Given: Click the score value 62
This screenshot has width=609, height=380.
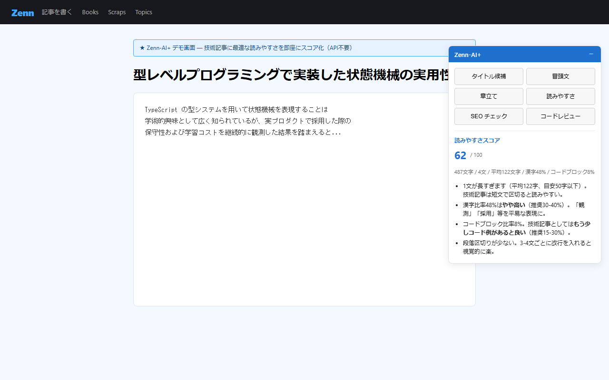Looking at the screenshot, I should click(460, 156).
